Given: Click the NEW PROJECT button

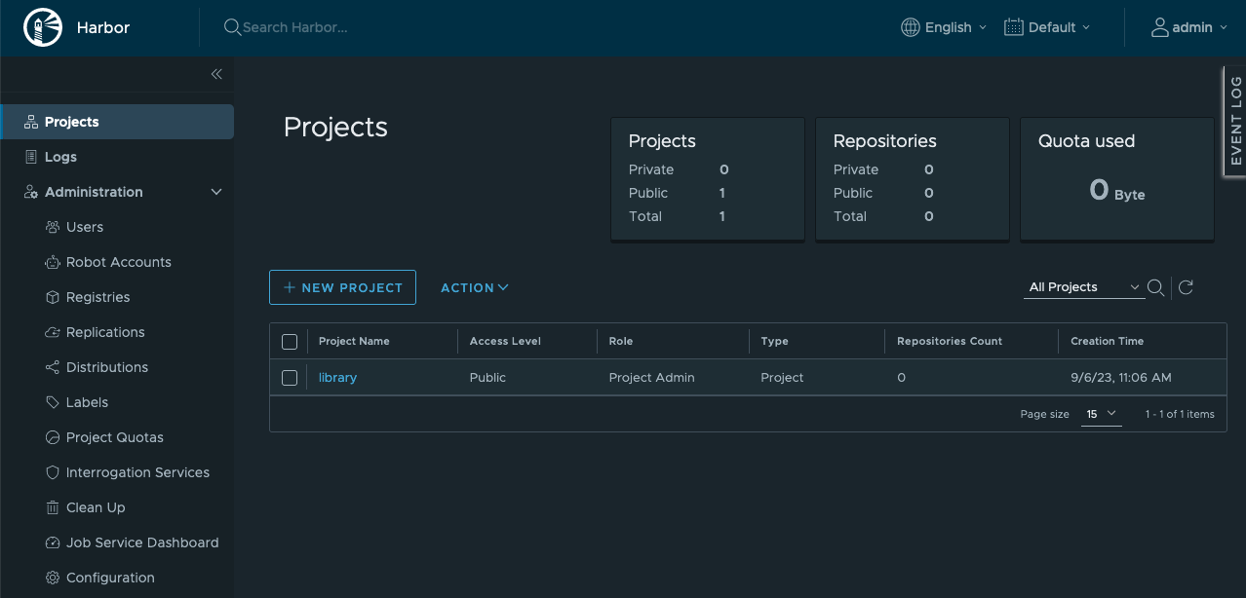Looking at the screenshot, I should 342,287.
